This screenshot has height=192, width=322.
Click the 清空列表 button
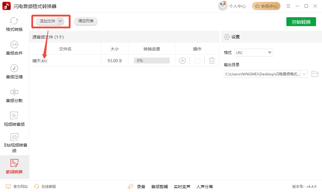[x=86, y=21]
